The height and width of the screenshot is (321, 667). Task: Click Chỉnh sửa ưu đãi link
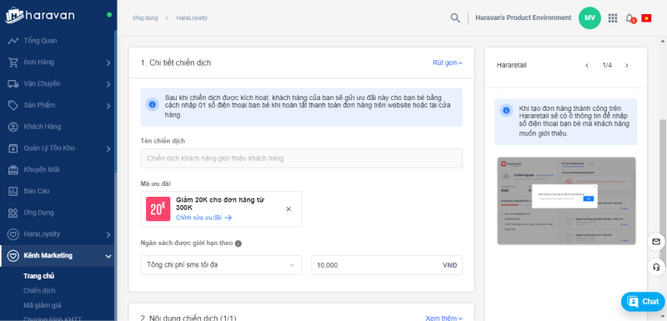pyautogui.click(x=203, y=218)
